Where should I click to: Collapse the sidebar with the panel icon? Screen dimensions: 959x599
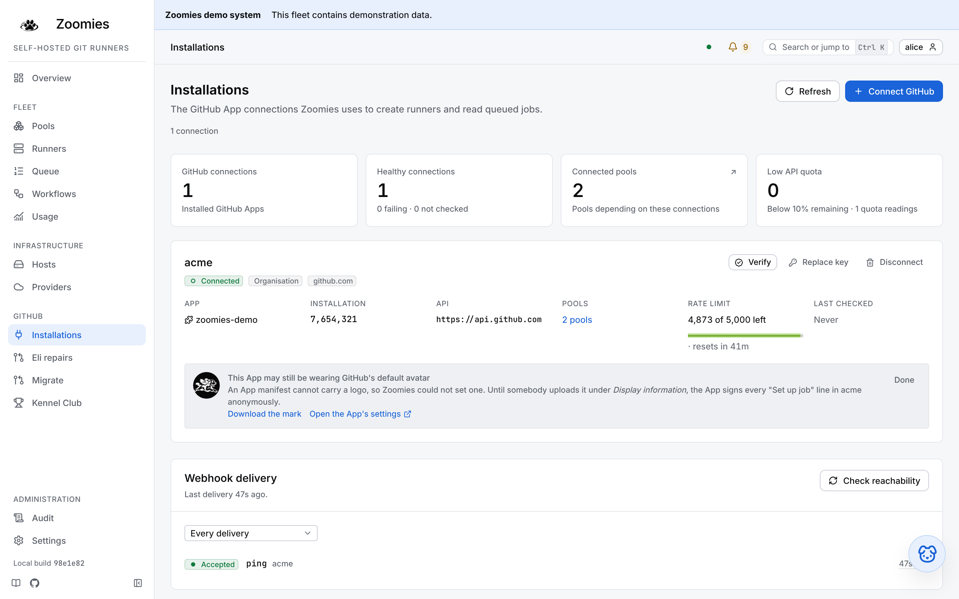[x=138, y=583]
